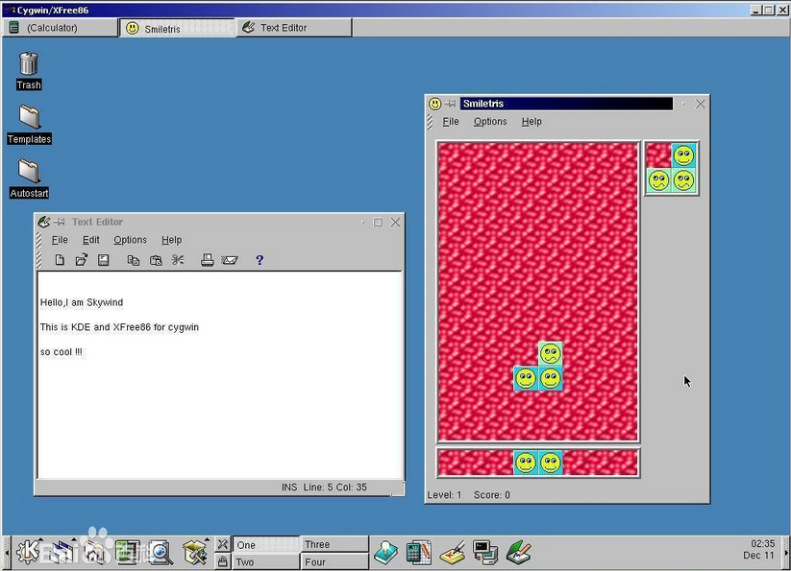Open the File menu in Smiletris

coord(451,121)
